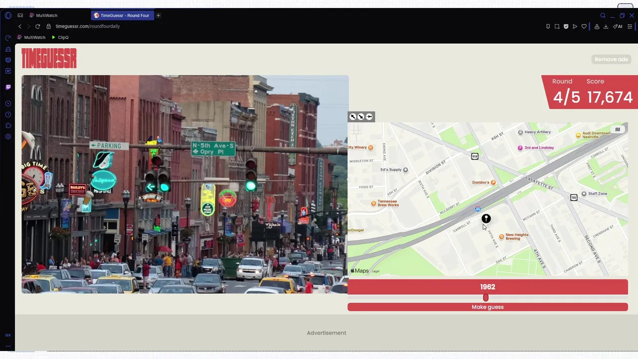Click the Nashville street photo
Screen dimensions: 638x359
click(x=185, y=184)
